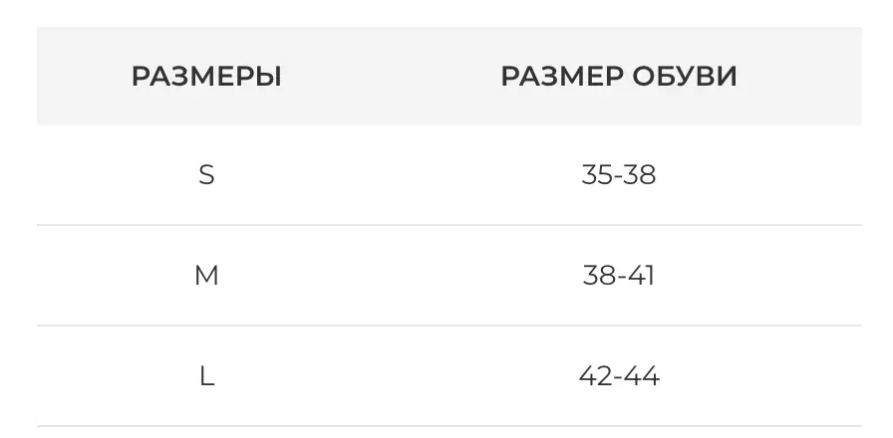The width and height of the screenshot is (893, 438).
Task: Click the number 38 ending the S row range
Action: pyautogui.click(x=641, y=175)
